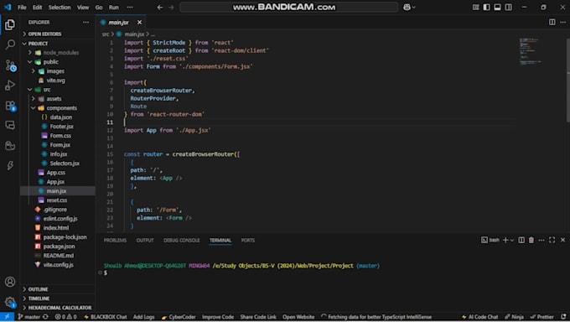The height and width of the screenshot is (322, 570).
Task: Open editor More Actions menu
Action: point(562,22)
